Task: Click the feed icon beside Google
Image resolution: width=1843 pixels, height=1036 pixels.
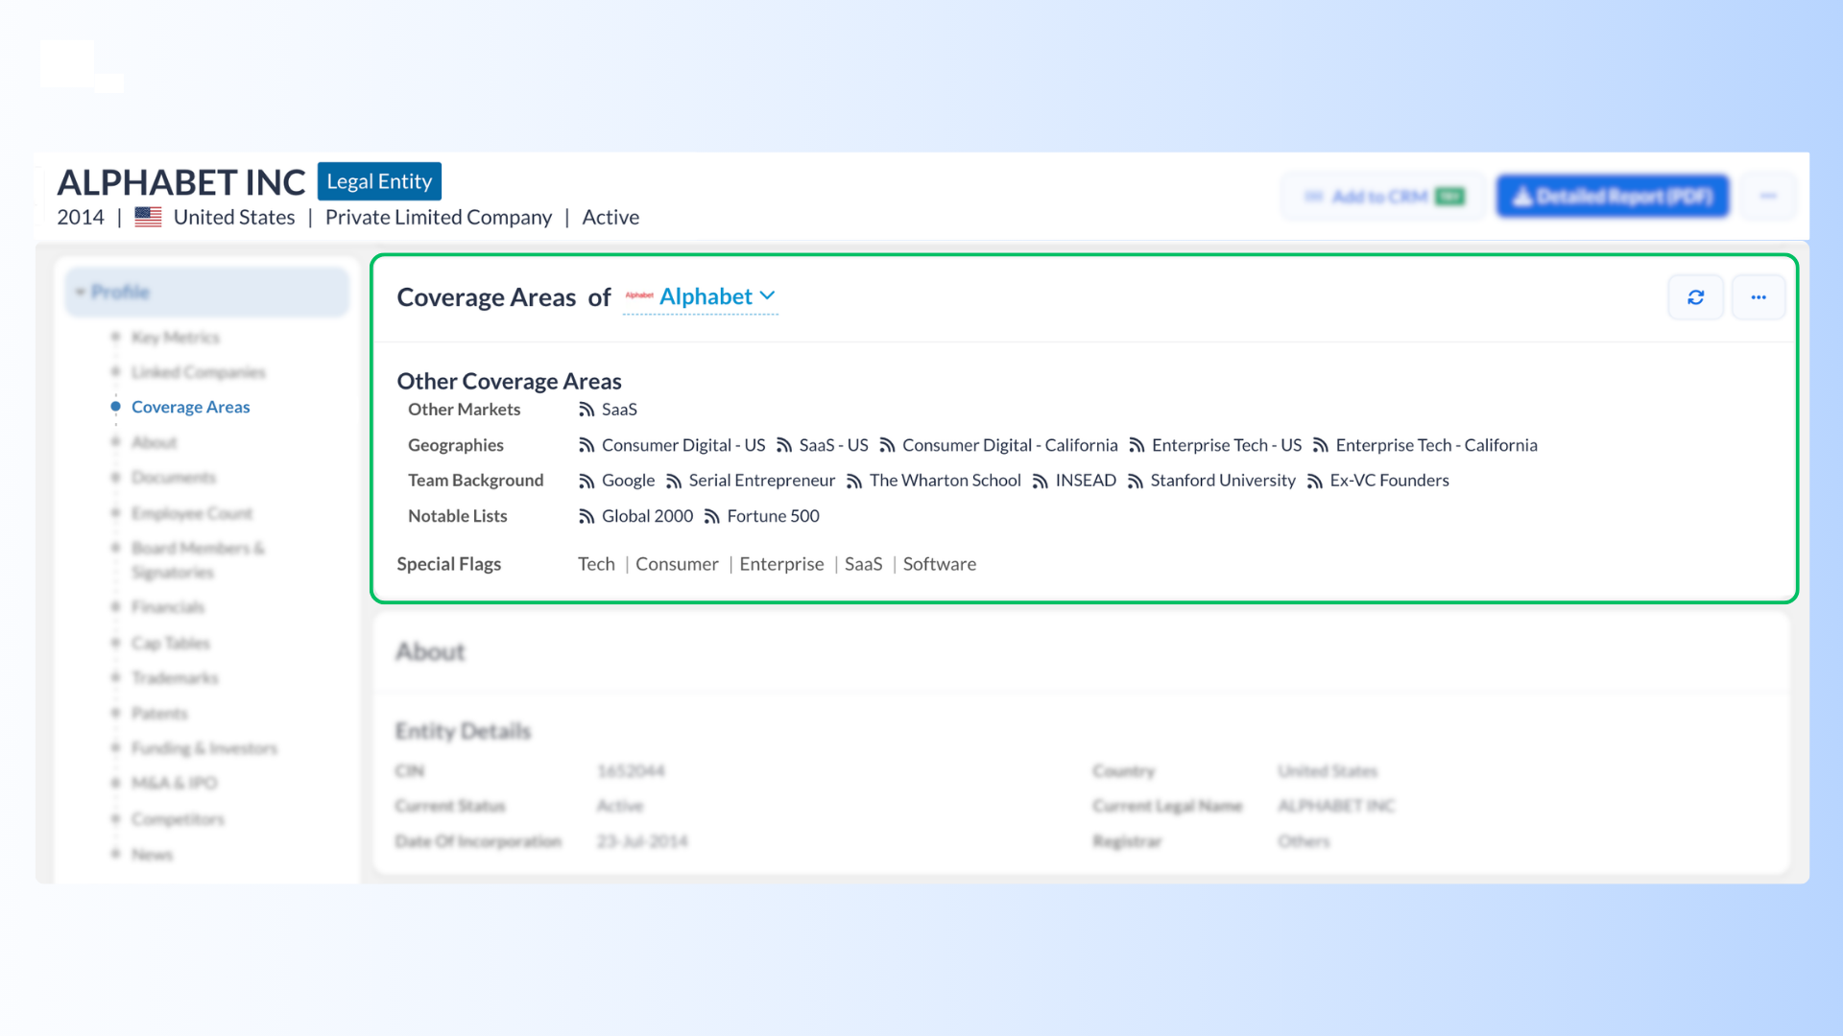Action: click(586, 481)
